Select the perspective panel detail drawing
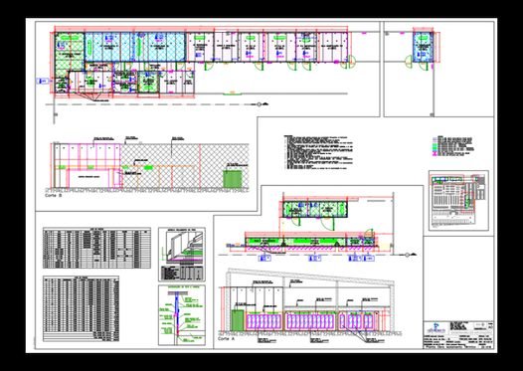 [182, 255]
